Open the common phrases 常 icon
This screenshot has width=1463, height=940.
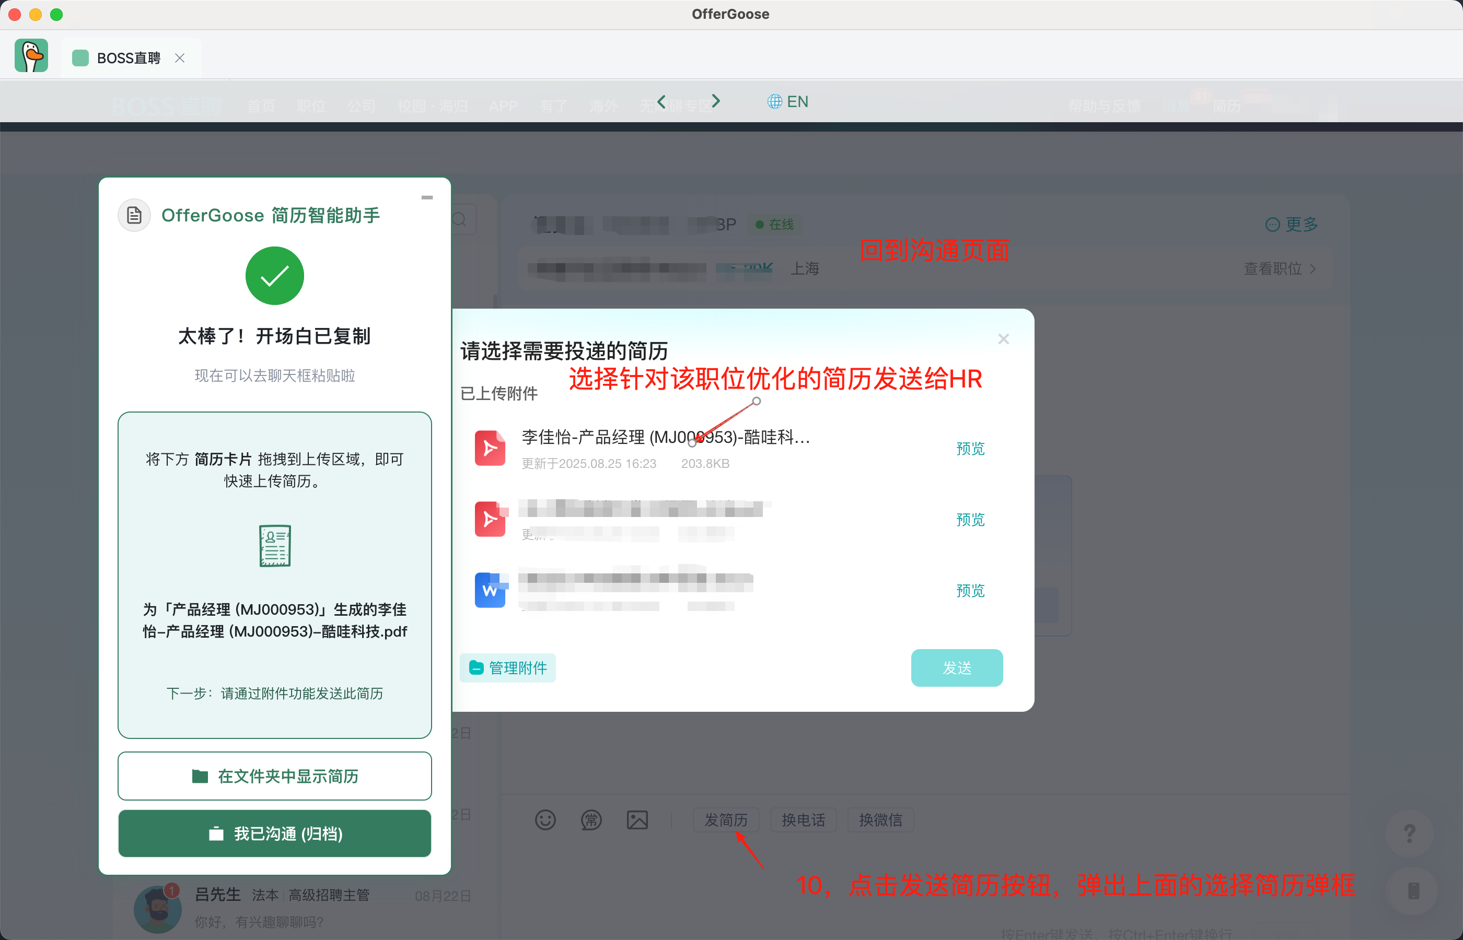[590, 820]
